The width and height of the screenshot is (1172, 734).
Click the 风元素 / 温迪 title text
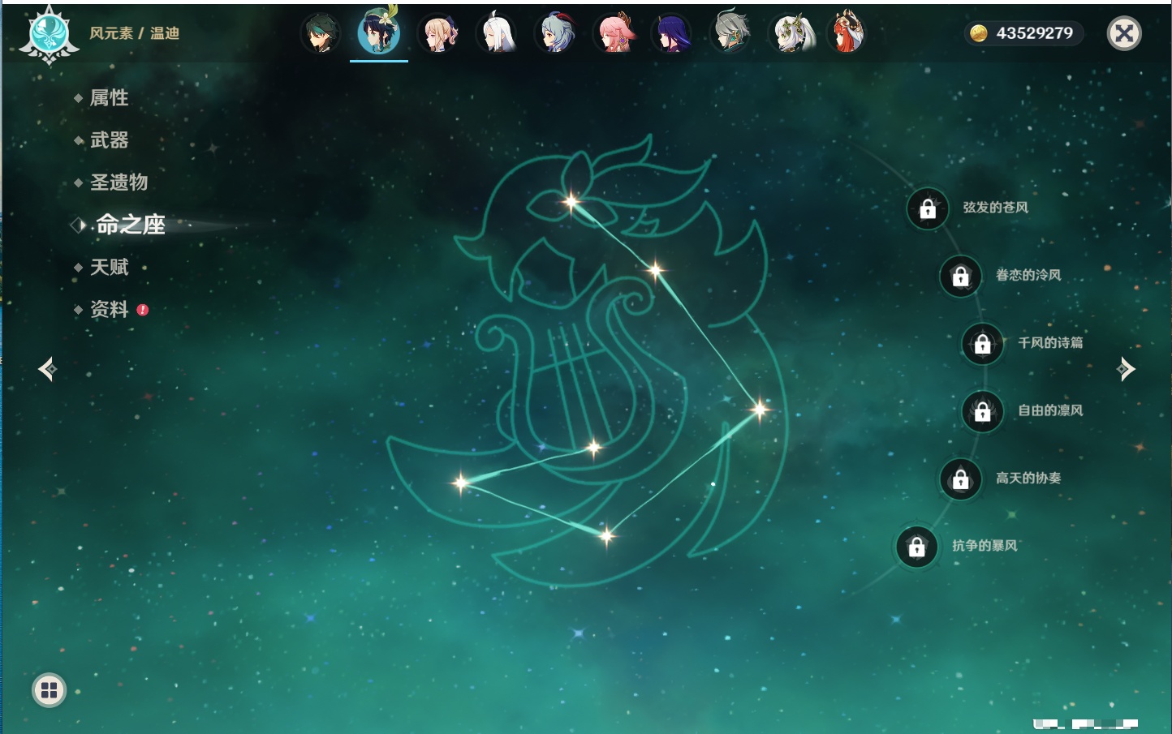point(134,33)
